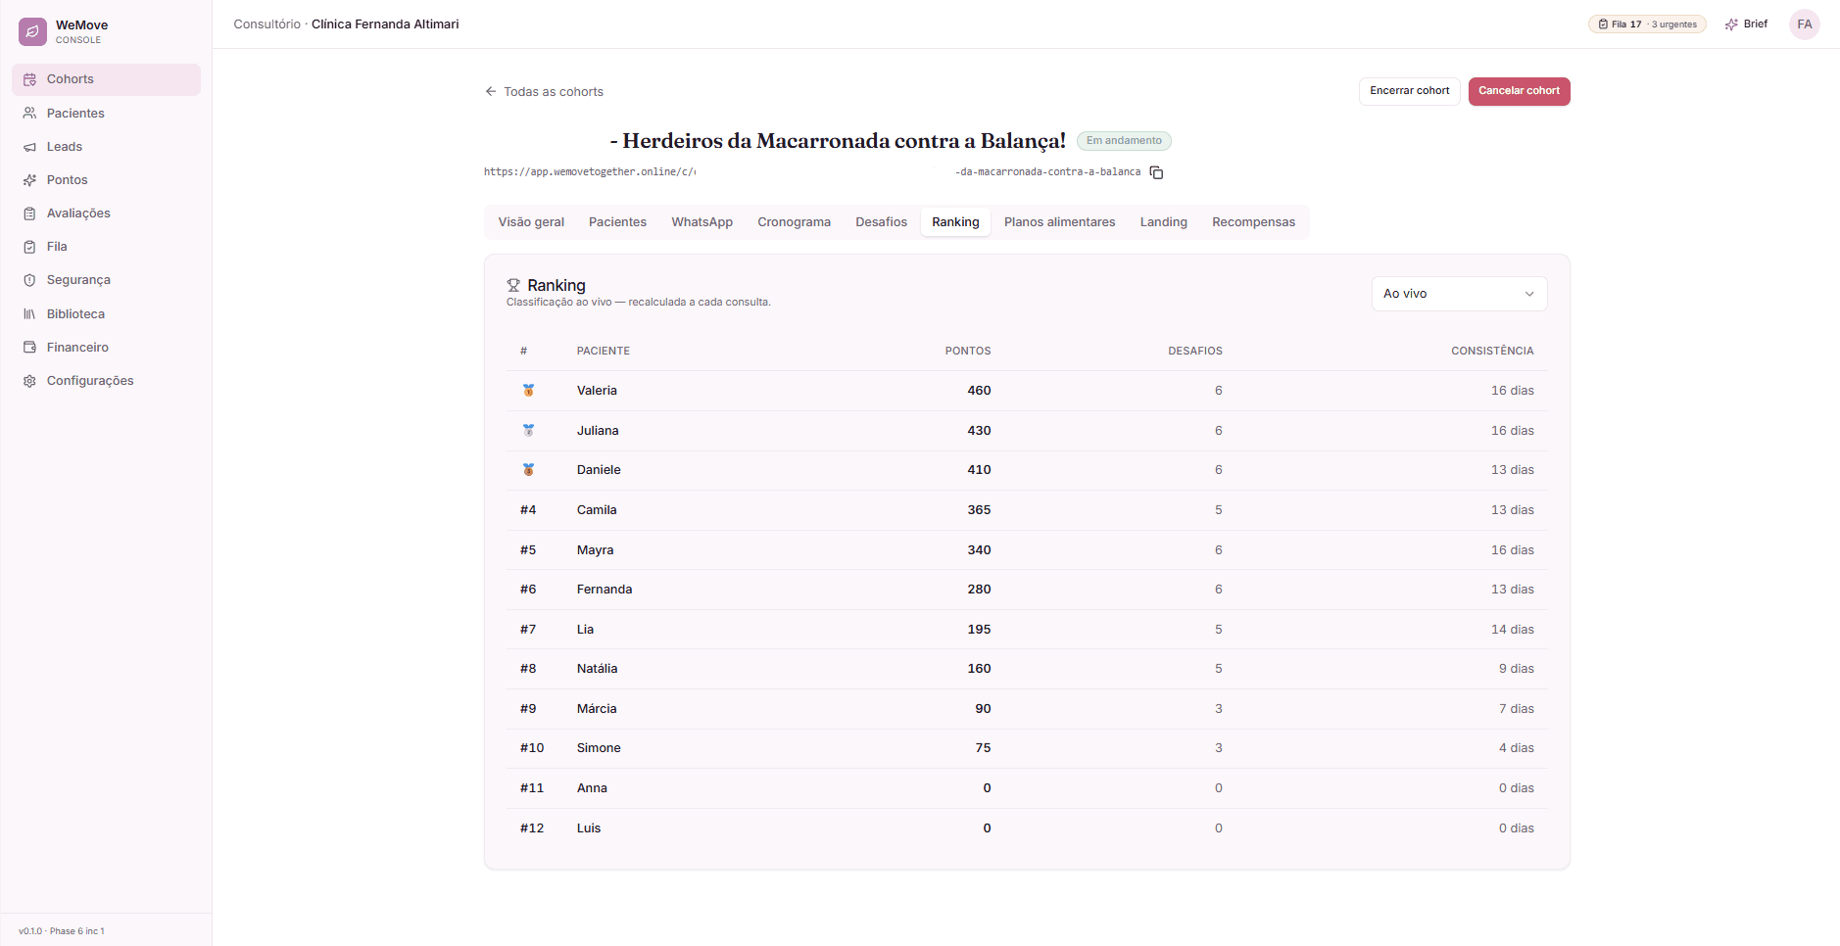Select patient Valeria in ranking
Viewport: 1840px width, 946px height.
click(x=597, y=391)
